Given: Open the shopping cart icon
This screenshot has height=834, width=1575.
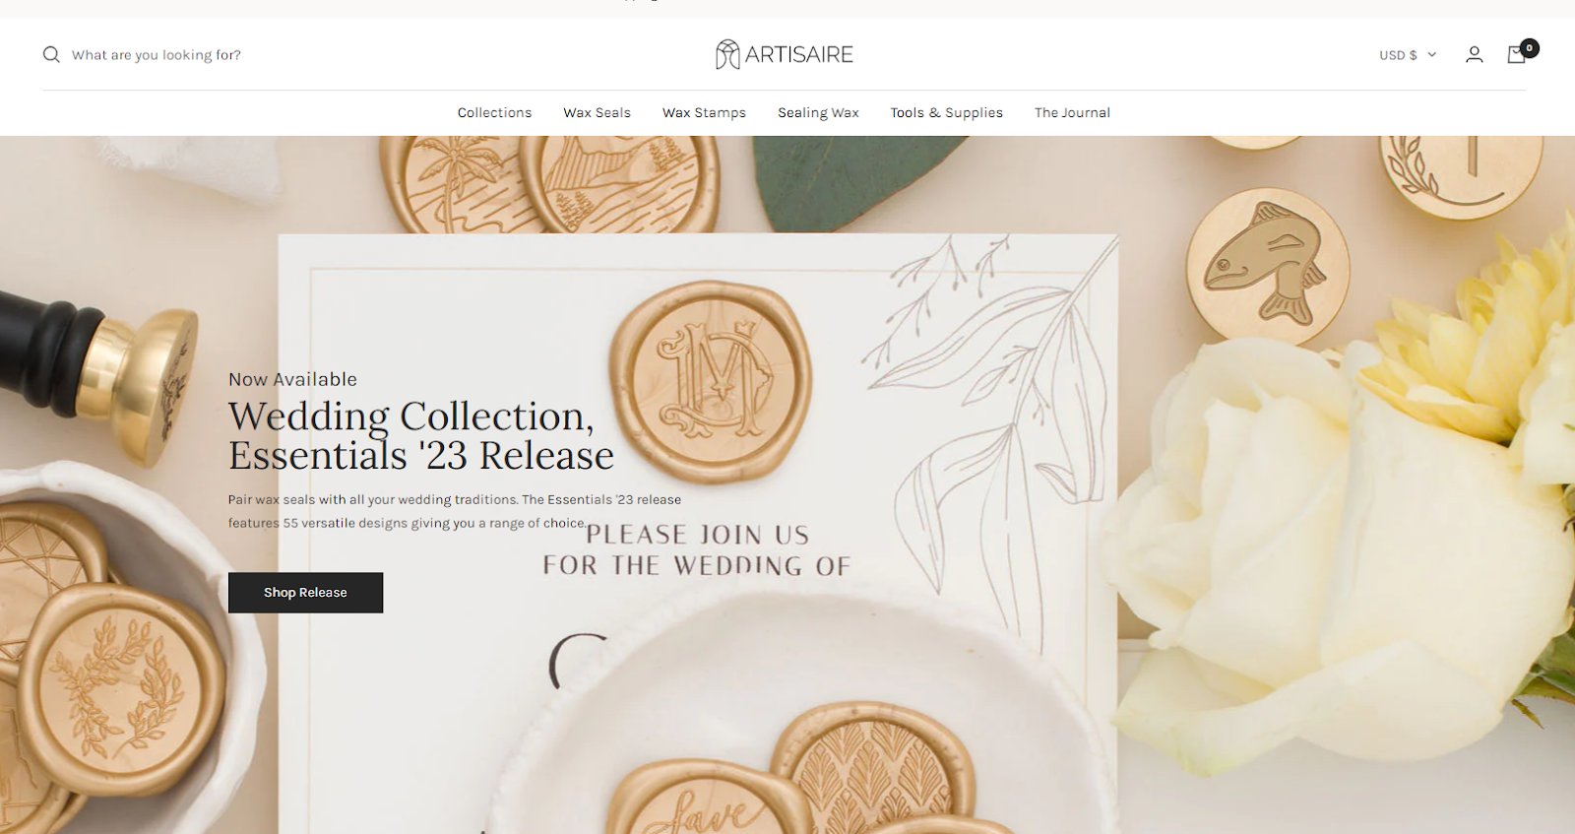Looking at the screenshot, I should (x=1517, y=55).
